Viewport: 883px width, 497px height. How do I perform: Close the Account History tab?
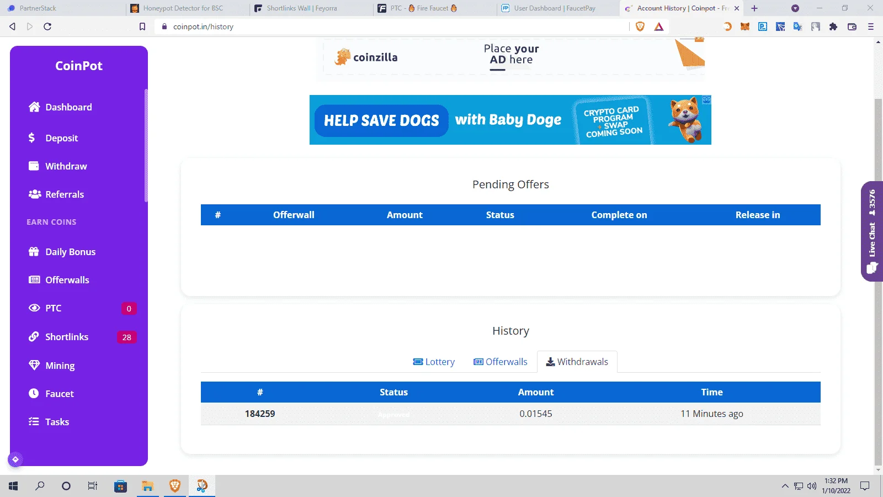pos(737,8)
